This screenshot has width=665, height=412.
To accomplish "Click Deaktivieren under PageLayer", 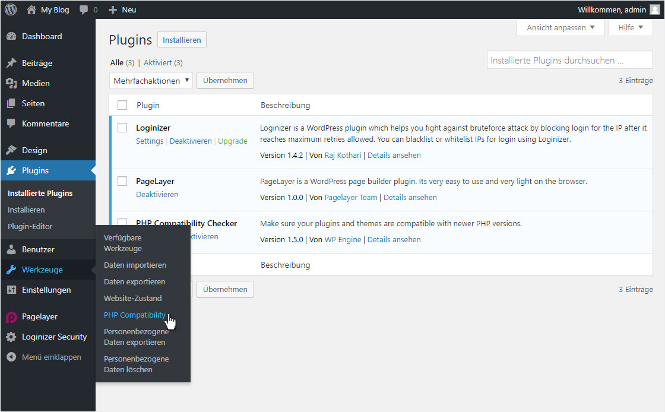I will pyautogui.click(x=157, y=195).
